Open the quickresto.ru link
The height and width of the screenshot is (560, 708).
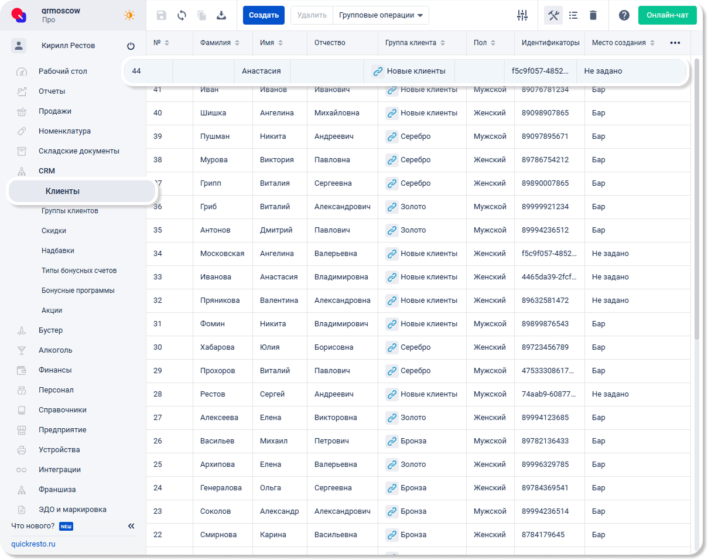point(33,544)
